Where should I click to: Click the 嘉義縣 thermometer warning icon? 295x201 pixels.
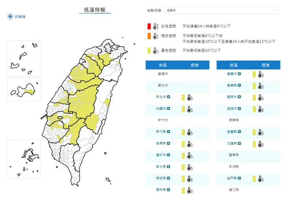click(261, 86)
